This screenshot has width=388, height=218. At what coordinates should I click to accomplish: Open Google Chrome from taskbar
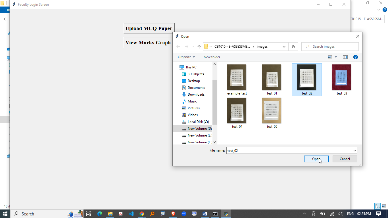[142, 214]
